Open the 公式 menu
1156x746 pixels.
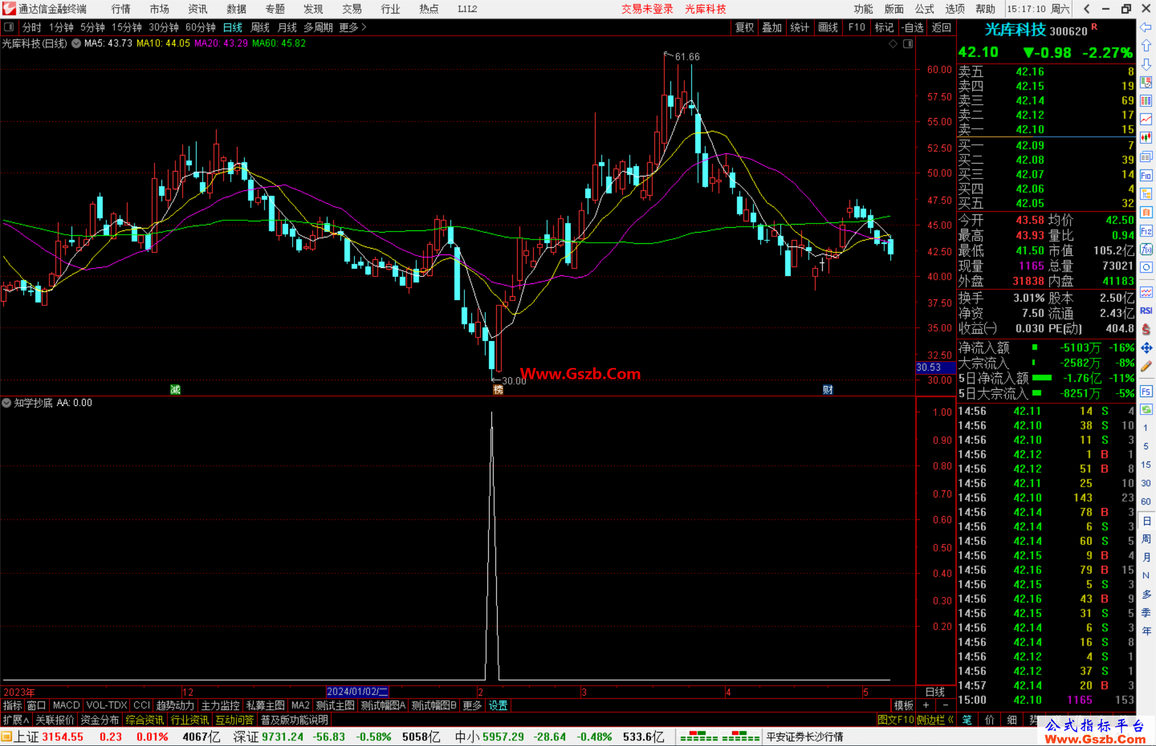[x=924, y=9]
